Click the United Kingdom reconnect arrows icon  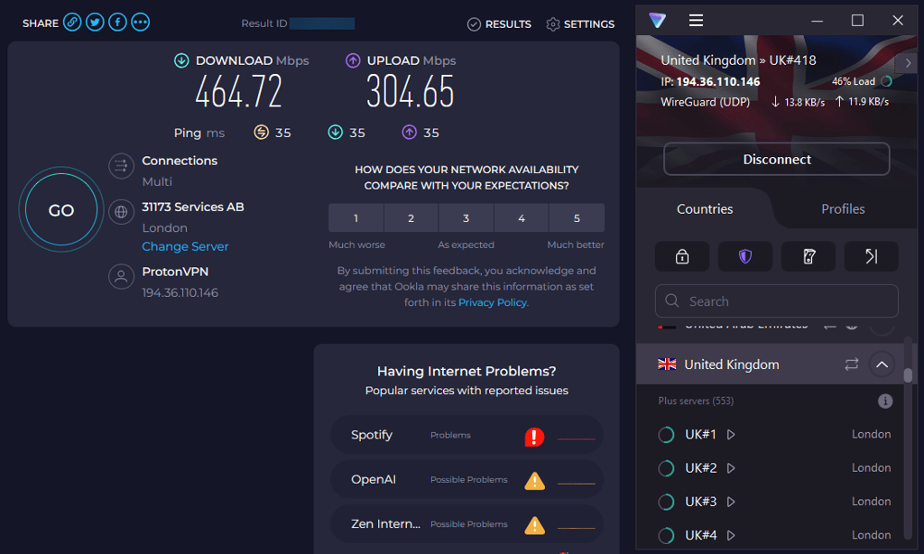point(852,365)
